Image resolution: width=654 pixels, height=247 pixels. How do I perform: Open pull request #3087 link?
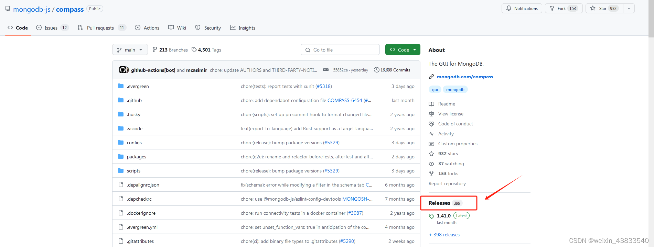355,213
